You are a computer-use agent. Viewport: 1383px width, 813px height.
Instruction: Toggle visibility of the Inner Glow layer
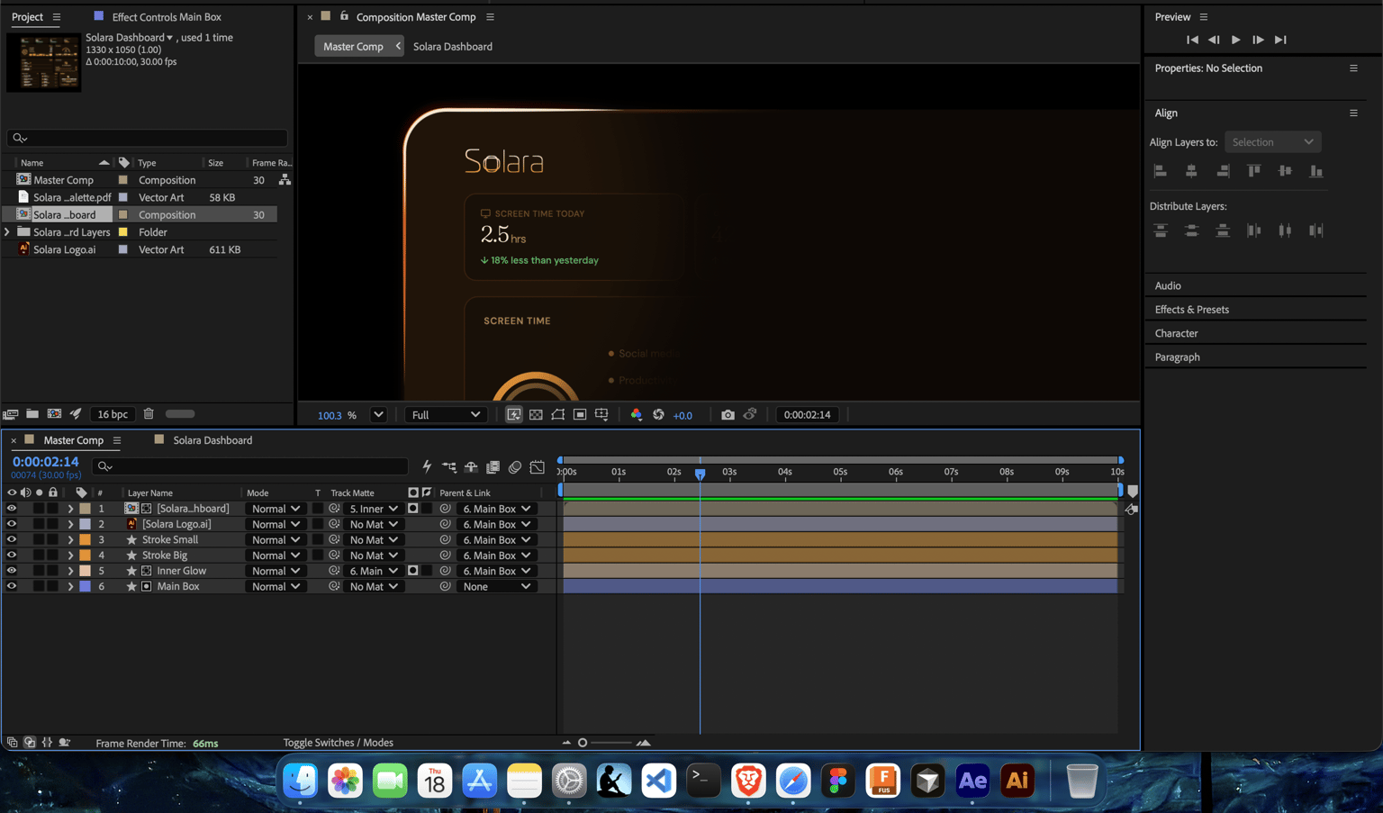(x=12, y=571)
